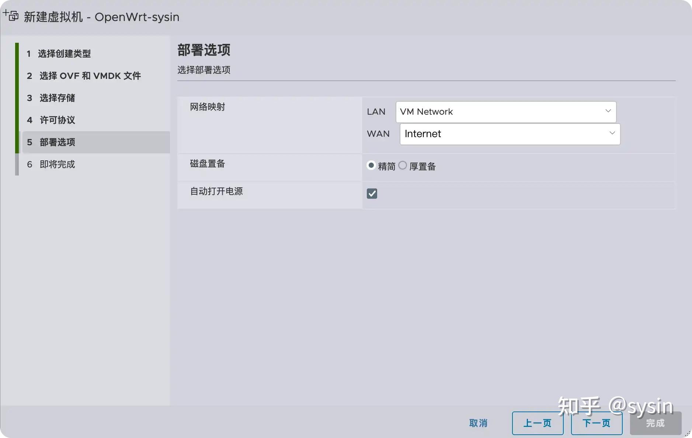Click the new virtual machine icon in title bar
Viewport: 692px width, 438px height.
(x=11, y=15)
